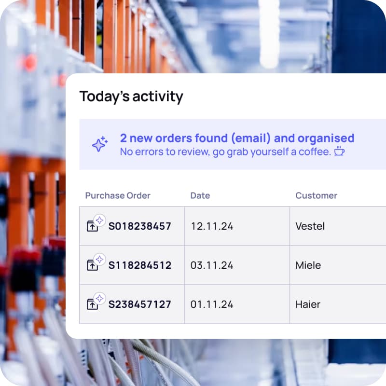Select the Haier customer cell
The image size is (386, 386).
pos(308,304)
